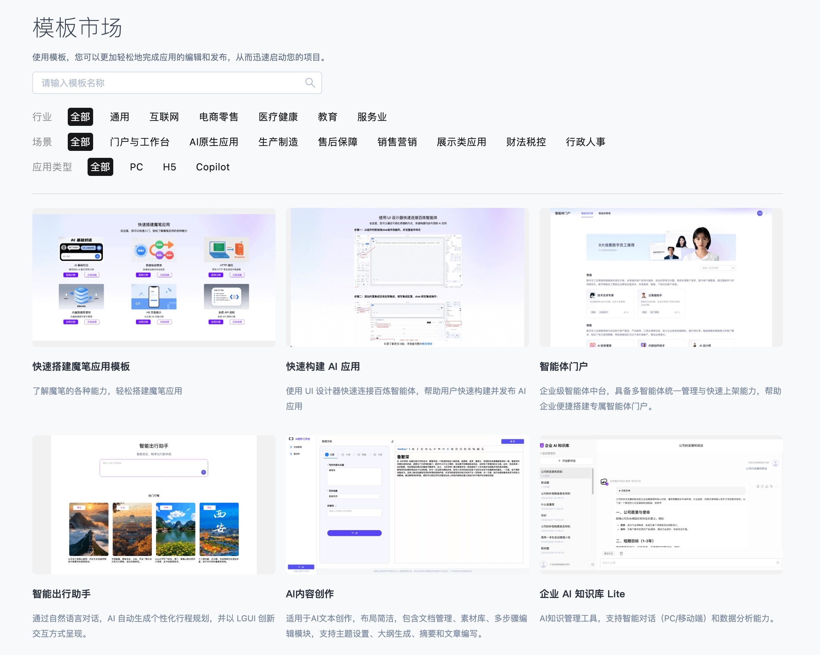
Task: Choose the Copilot application type
Action: (213, 167)
